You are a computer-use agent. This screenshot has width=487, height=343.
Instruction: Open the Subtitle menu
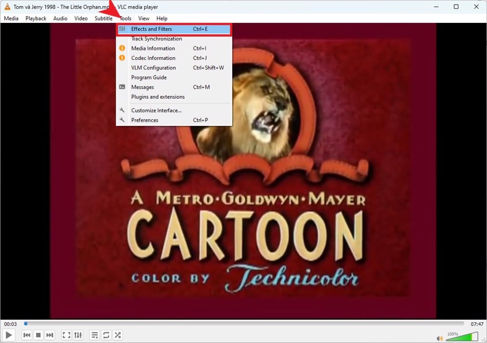pos(103,19)
